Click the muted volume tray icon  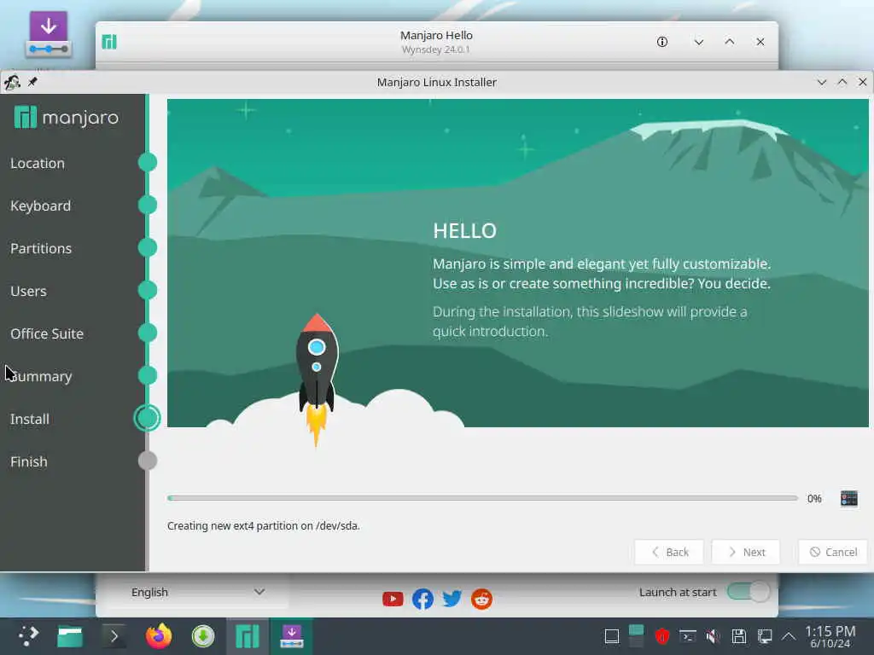[x=713, y=636]
